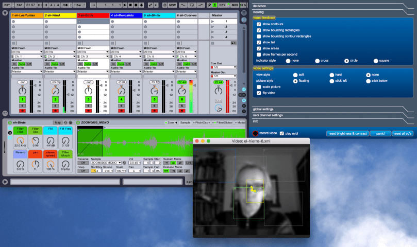Expand the global settings section
Image resolution: width=417 pixels, height=247 pixels.
coord(263,109)
